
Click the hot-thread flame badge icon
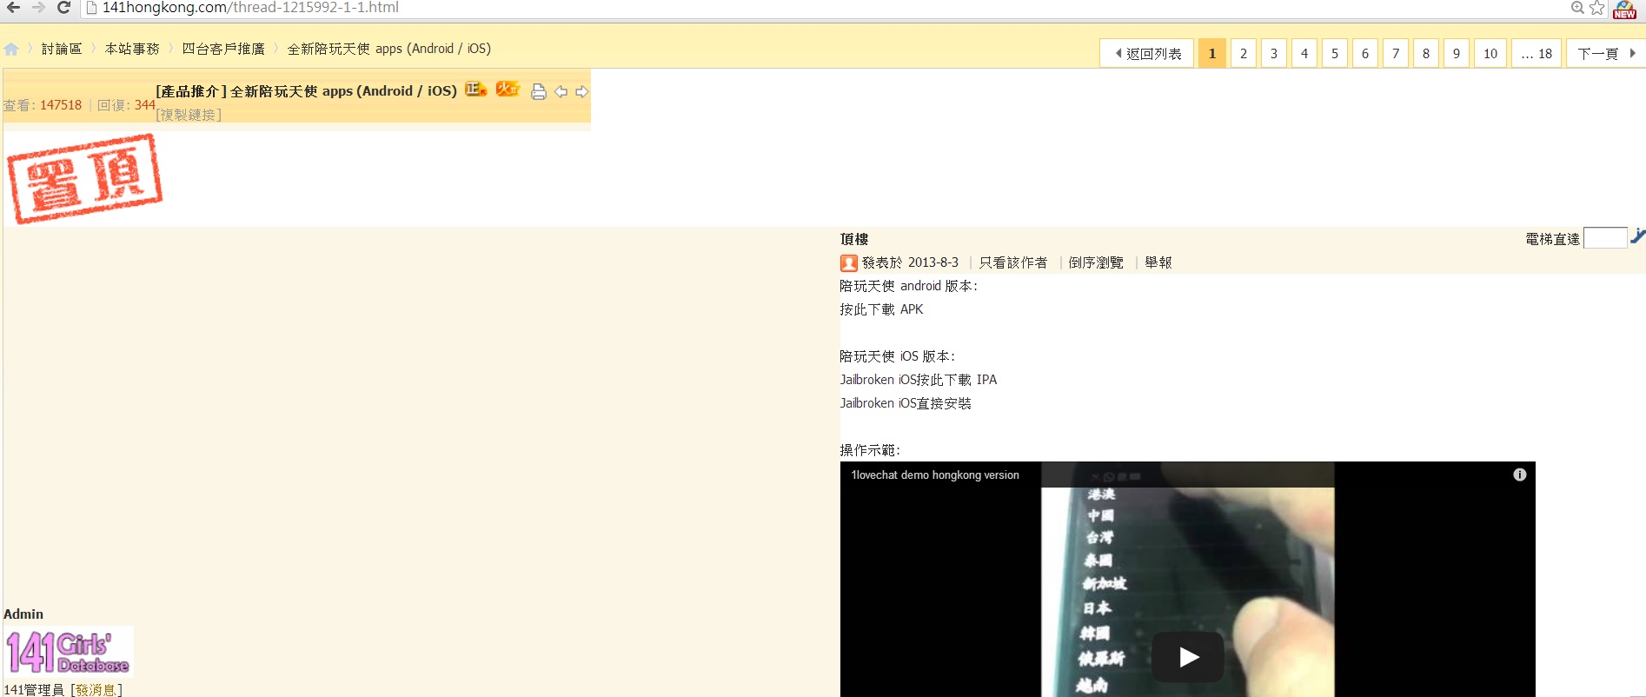[508, 90]
